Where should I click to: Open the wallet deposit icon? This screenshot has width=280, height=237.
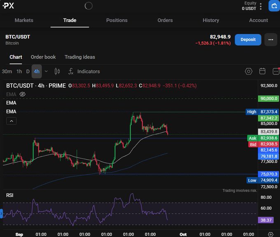(274, 6)
